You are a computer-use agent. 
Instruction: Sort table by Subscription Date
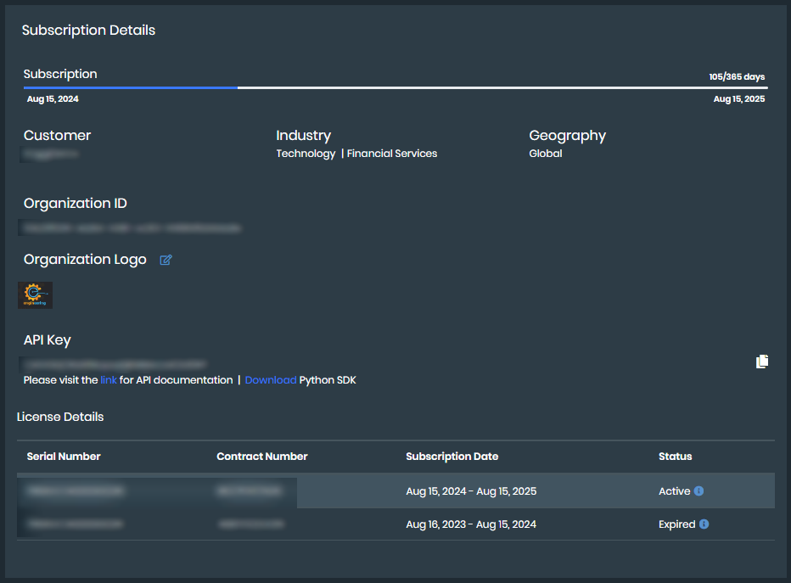coord(452,456)
